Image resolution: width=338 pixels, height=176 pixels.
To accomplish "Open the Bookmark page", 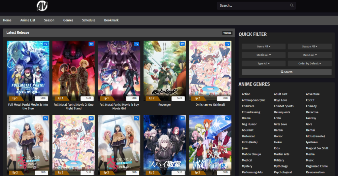I will (112, 20).
